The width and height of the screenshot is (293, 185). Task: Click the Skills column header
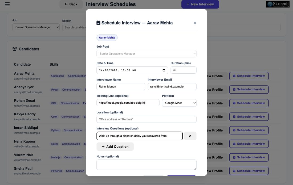pos(54,64)
